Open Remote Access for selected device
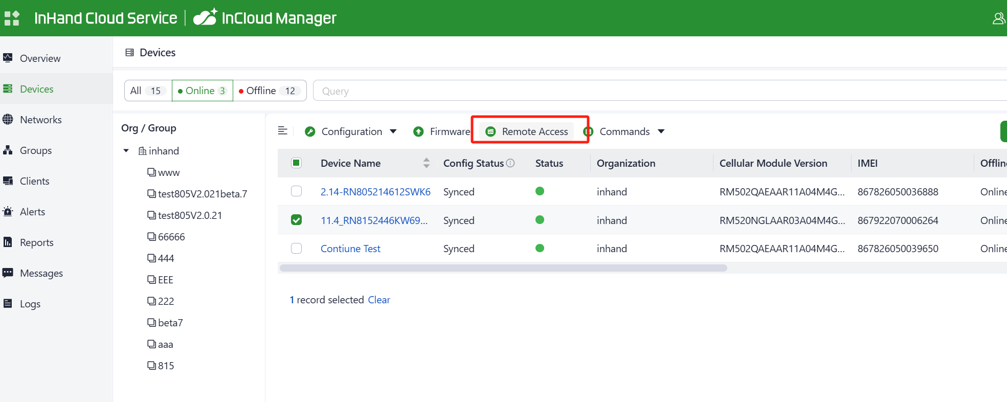This screenshot has height=402, width=1007. coord(527,131)
